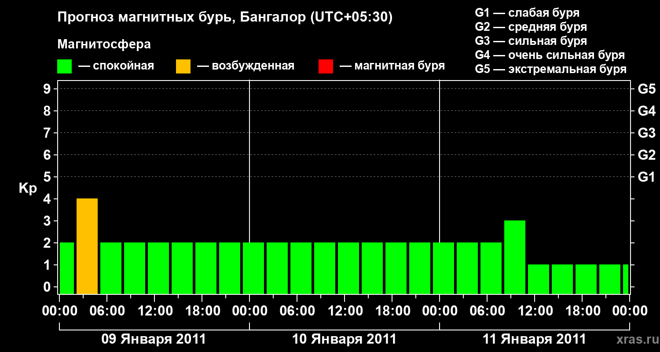This screenshot has height=352, width=660.
Task: Click the 12:00 tick label above '09 Января'
Action: tap(154, 311)
